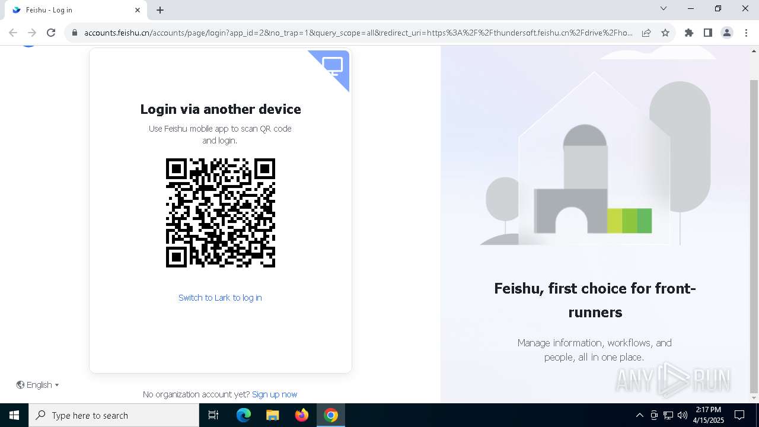759x427 pixels.
Task: Open a new browser tab
Action: pyautogui.click(x=160, y=10)
